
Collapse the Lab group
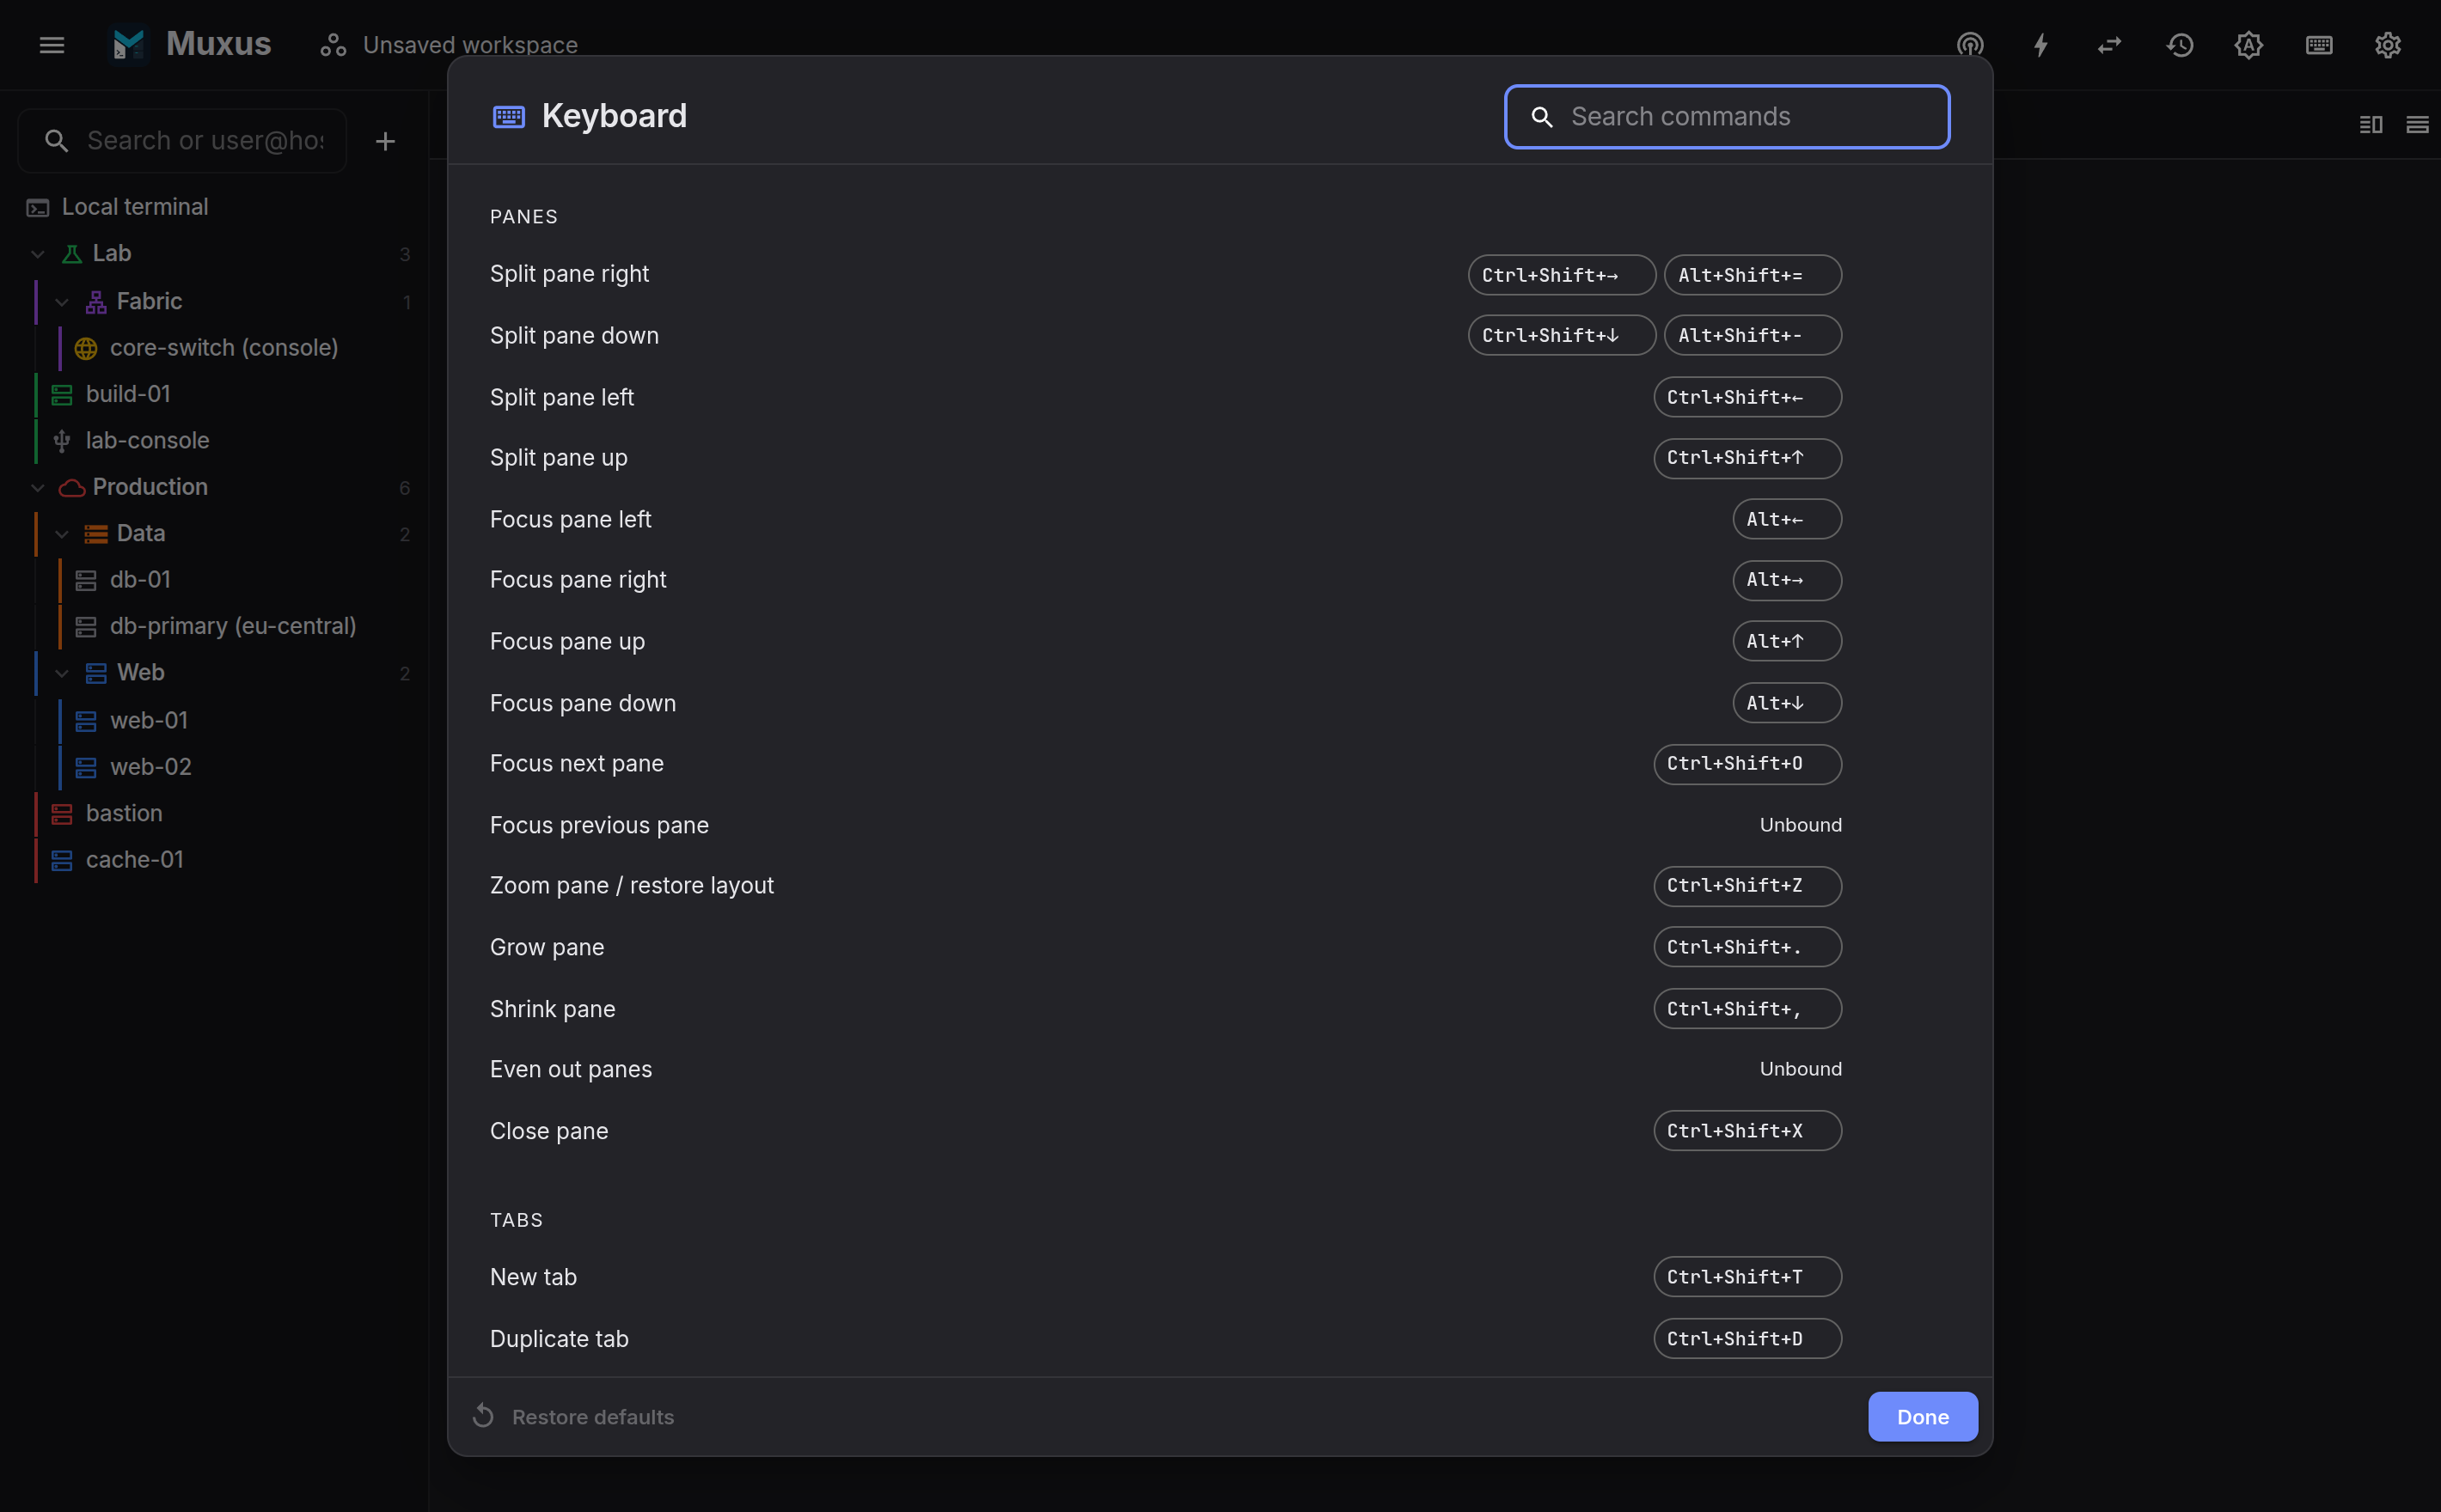pyautogui.click(x=38, y=254)
